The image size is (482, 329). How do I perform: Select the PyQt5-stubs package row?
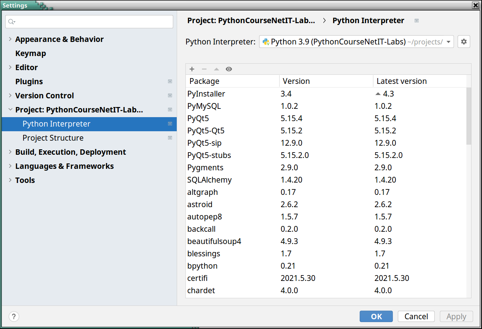[x=326, y=155]
